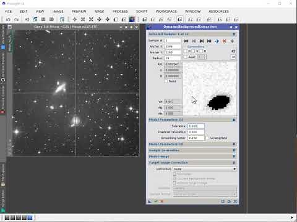Enable the D symmetry checkbox

coord(201,51)
